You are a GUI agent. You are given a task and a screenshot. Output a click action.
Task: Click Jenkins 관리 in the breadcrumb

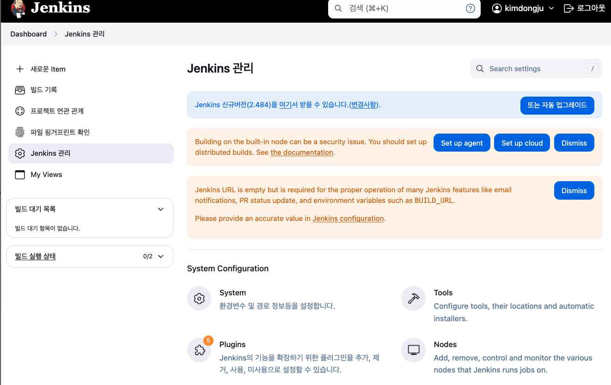pos(85,34)
